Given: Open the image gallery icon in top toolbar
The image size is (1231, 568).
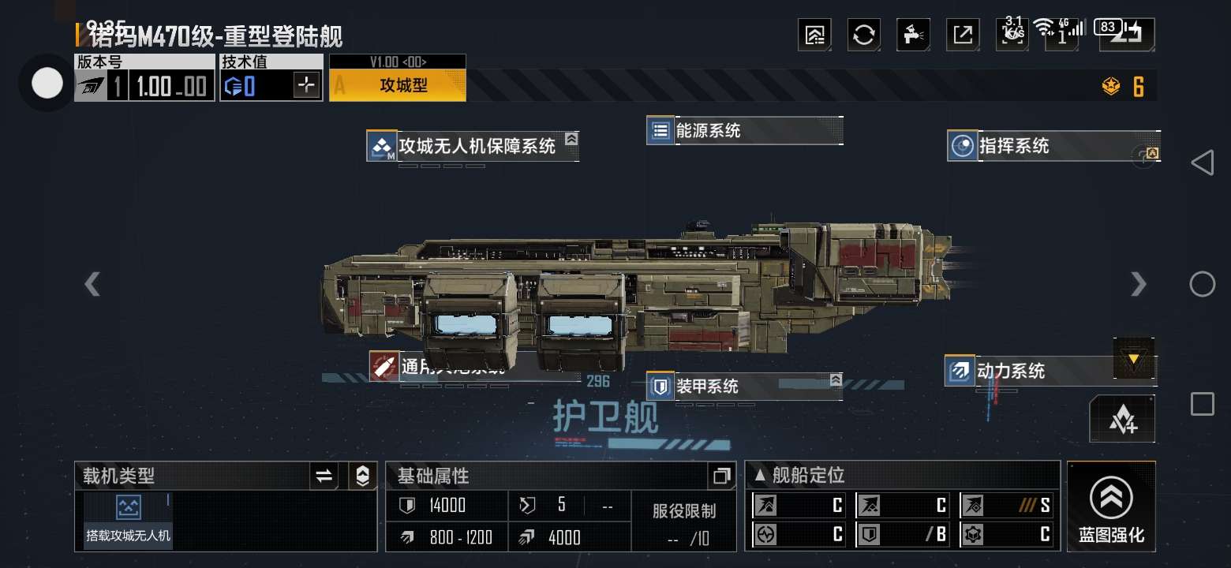Looking at the screenshot, I should (815, 35).
